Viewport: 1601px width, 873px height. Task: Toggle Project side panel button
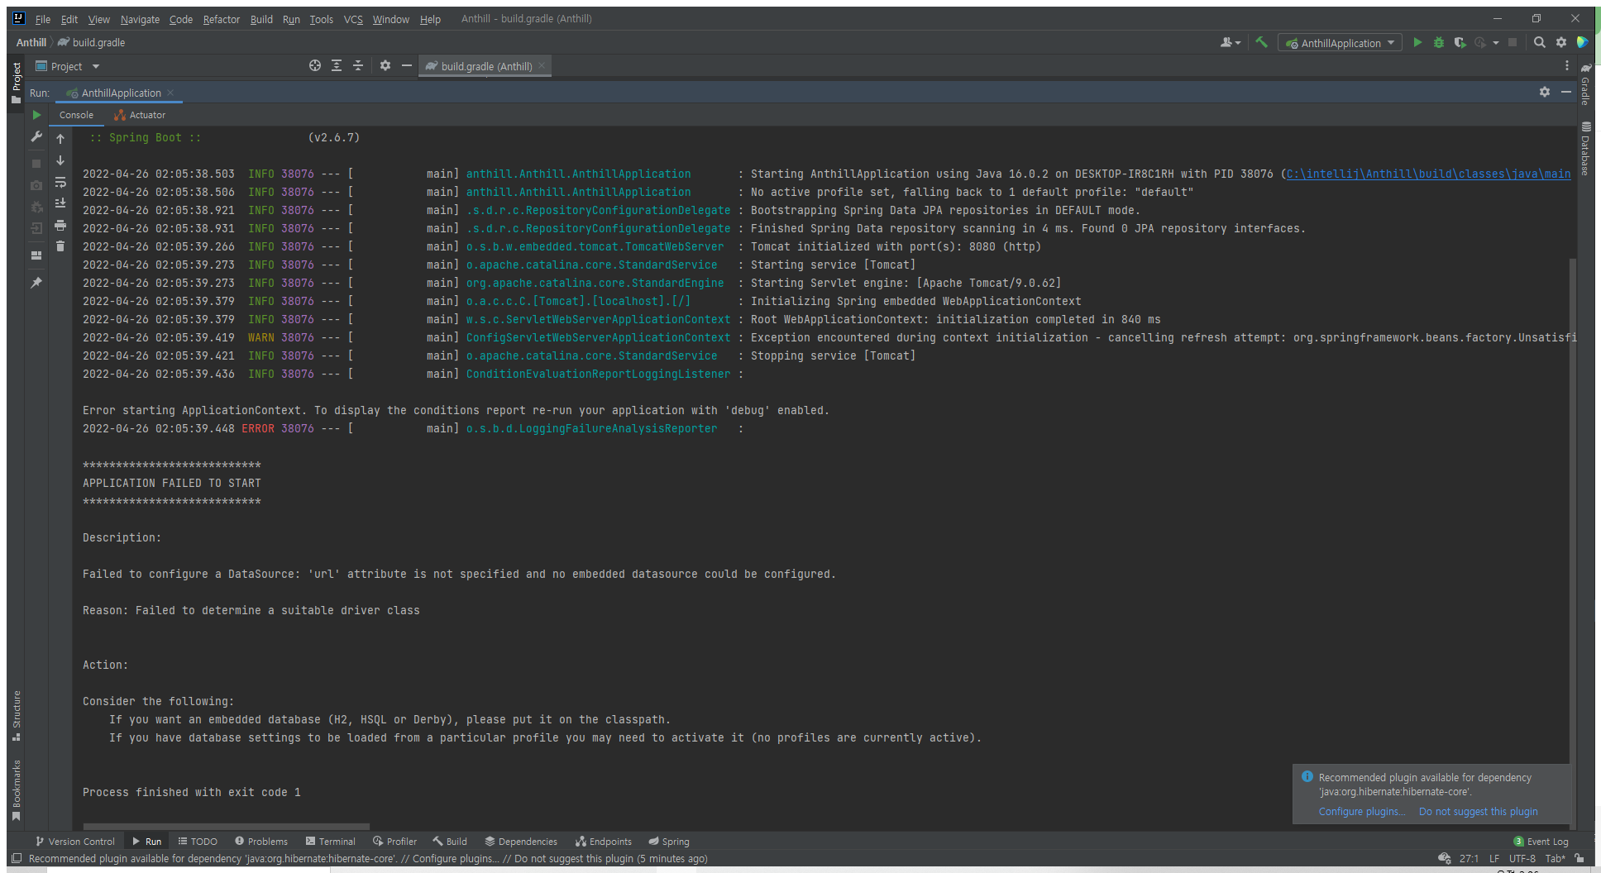click(17, 83)
